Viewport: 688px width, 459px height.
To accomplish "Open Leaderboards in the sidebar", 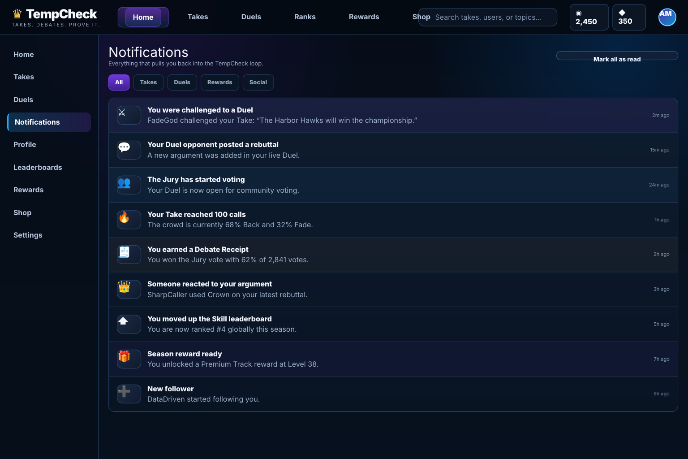I will [x=49, y=168].
